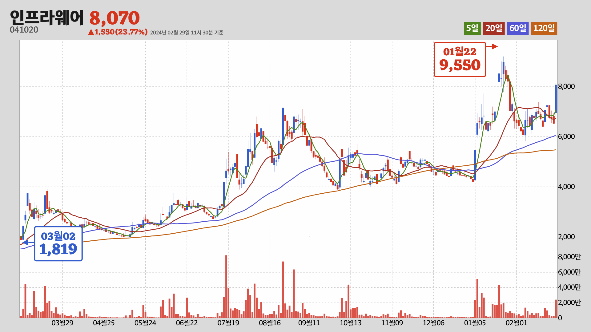Click the stock code 041020
Viewport: 591px width, 332px height.
coord(24,30)
